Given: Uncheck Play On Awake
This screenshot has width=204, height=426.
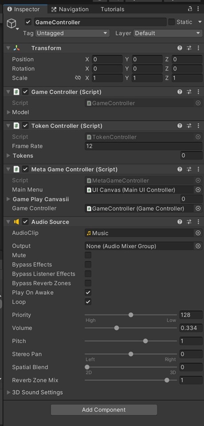Looking at the screenshot, I should (x=88, y=293).
